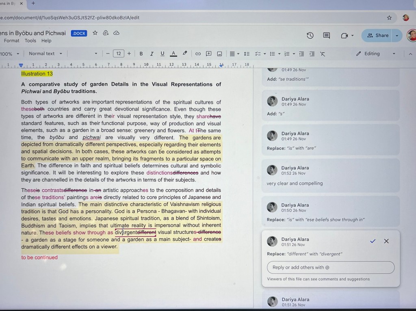Star the document with the star icon
The image size is (416, 311).
[x=95, y=33]
